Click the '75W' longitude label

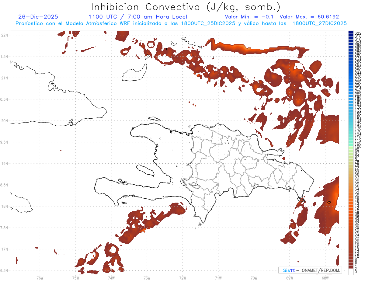click(75, 278)
